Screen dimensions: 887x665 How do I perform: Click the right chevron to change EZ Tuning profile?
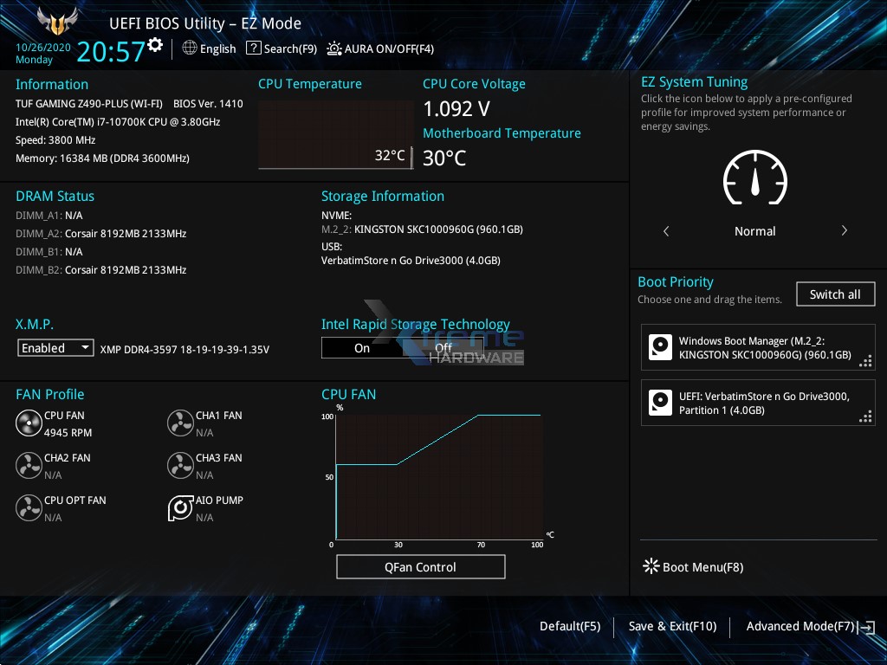click(844, 230)
